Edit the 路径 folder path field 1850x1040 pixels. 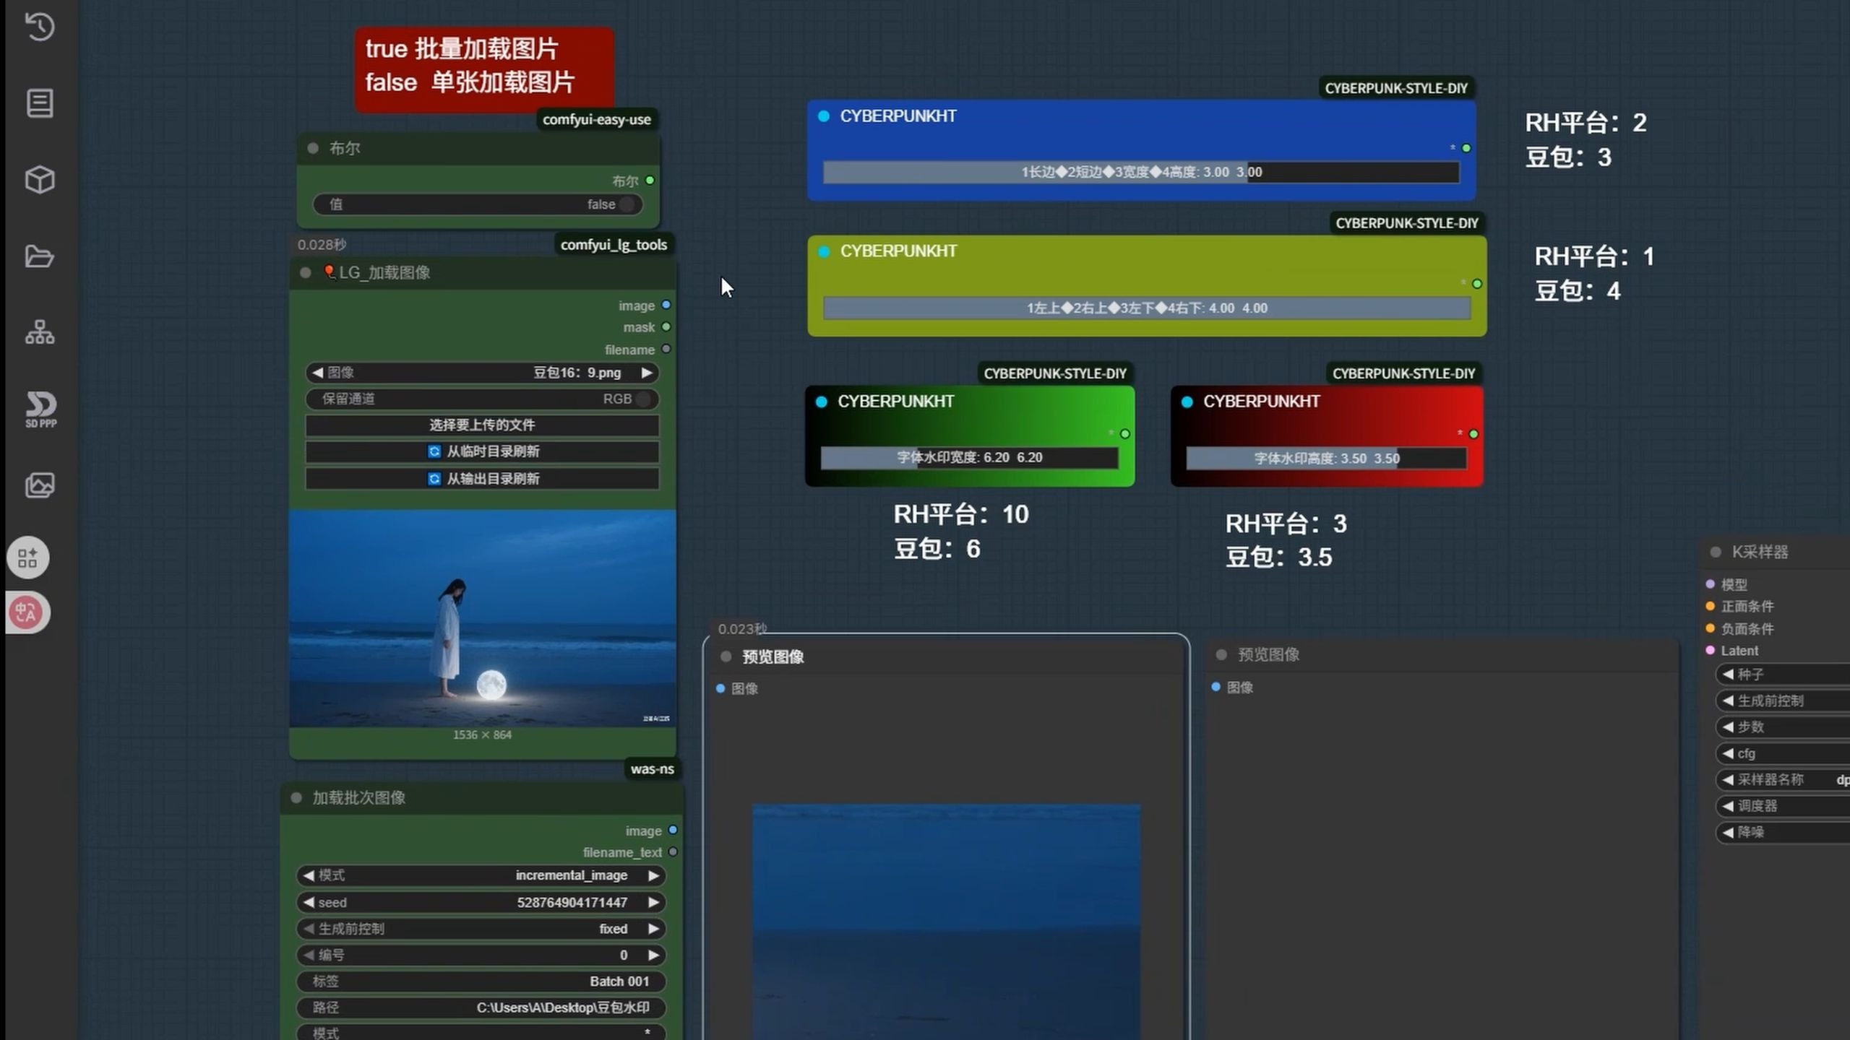[x=481, y=1007]
